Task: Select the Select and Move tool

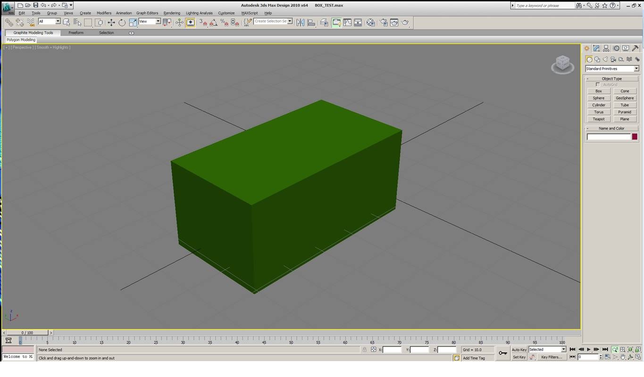Action: (111, 22)
